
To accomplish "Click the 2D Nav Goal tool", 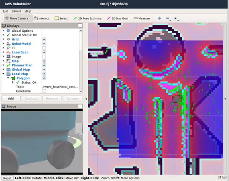I will click(119, 18).
